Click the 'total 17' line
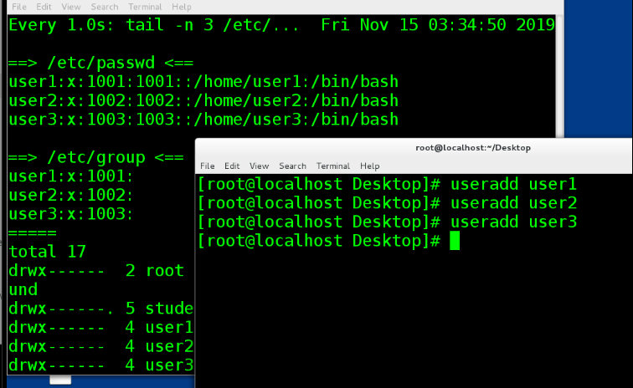 [47, 252]
